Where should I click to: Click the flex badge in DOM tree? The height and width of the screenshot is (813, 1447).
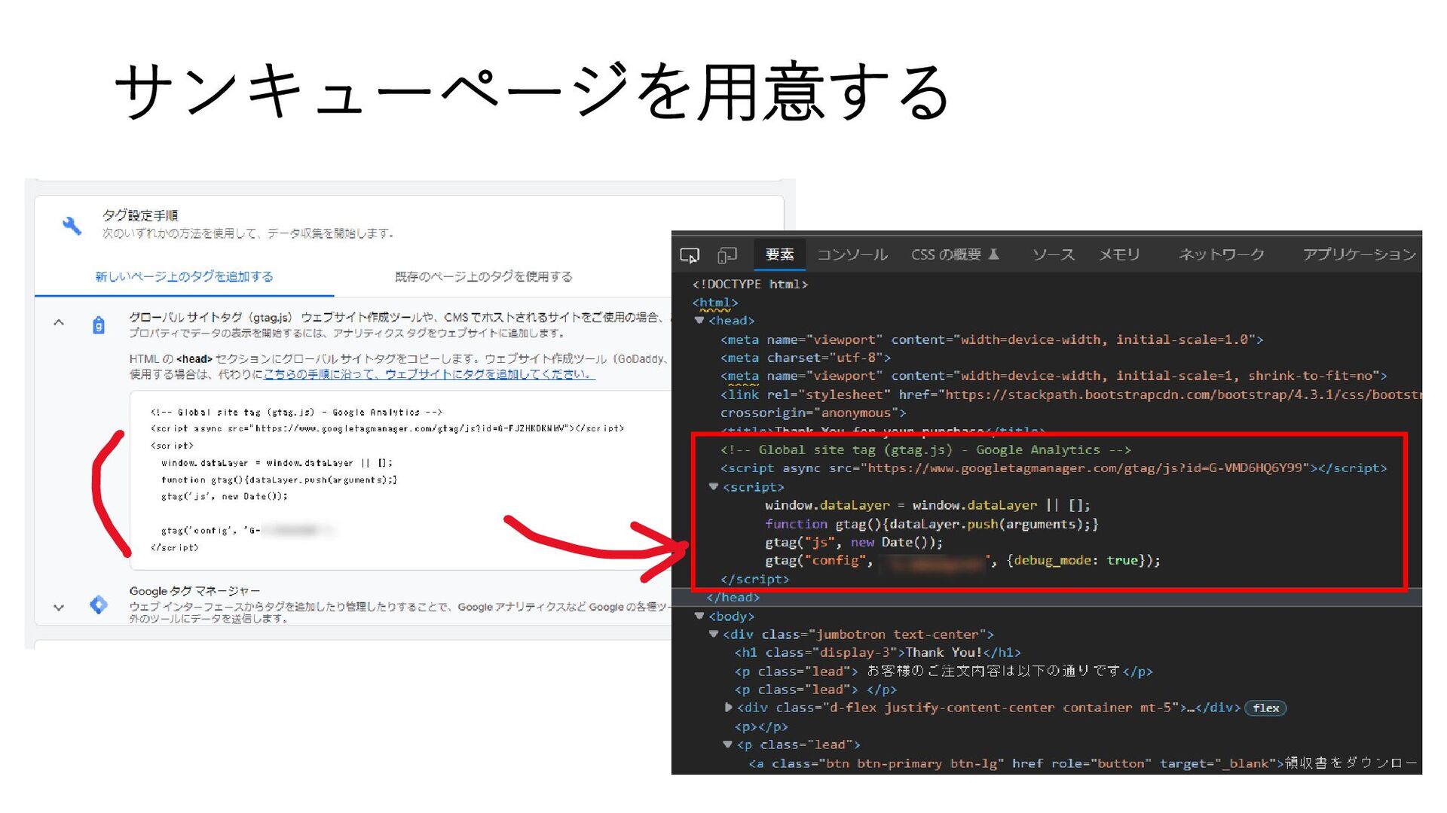pos(1266,708)
